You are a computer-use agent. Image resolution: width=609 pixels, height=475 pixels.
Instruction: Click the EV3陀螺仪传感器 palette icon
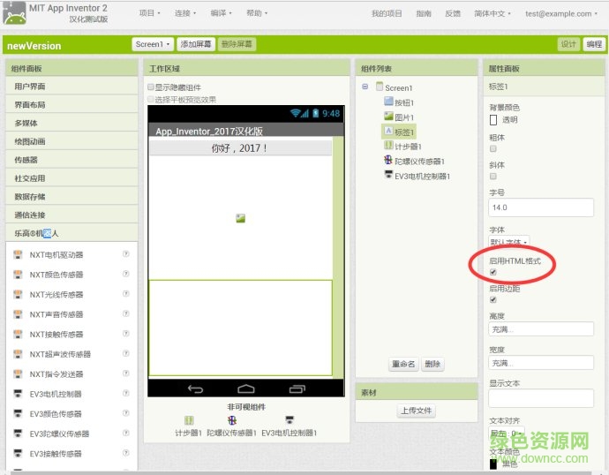[18, 434]
